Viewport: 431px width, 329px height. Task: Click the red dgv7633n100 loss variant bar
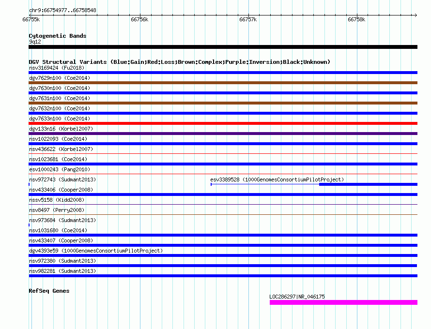click(223, 123)
